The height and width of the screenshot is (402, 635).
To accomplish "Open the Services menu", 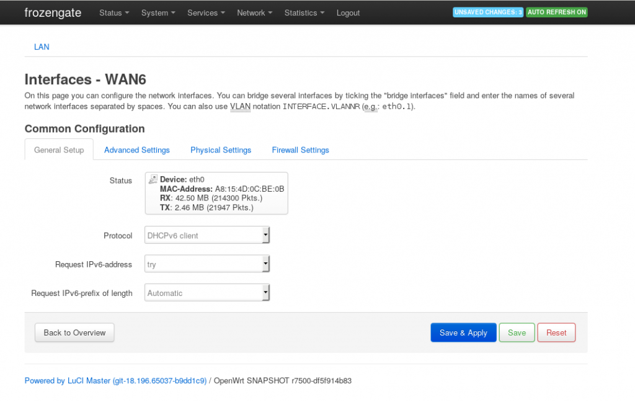I will (x=206, y=12).
